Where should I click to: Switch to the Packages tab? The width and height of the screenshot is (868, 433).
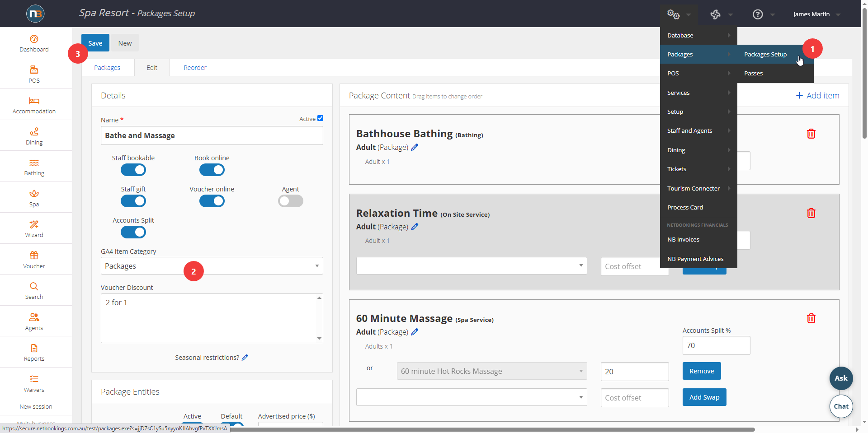coord(107,68)
